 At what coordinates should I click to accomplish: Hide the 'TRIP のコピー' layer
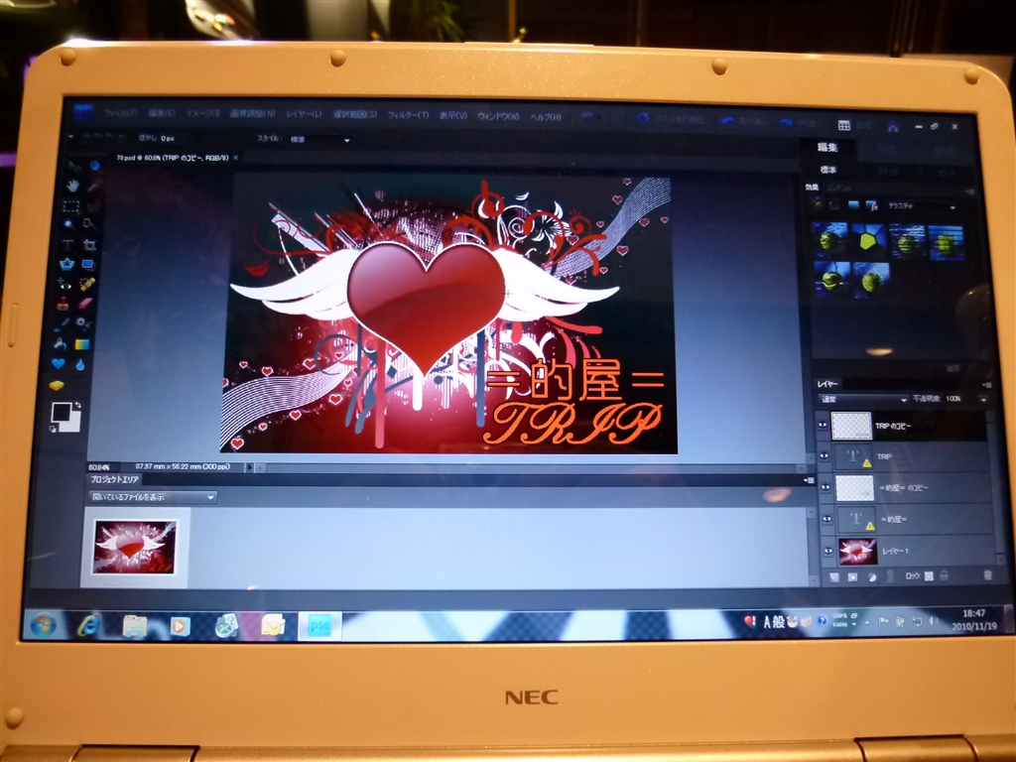[x=823, y=426]
